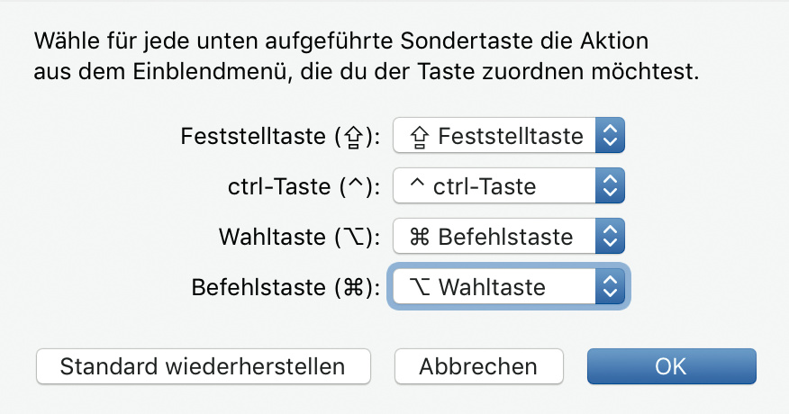Click the command symbol in third popup
This screenshot has width=789, height=414.
tap(419, 238)
